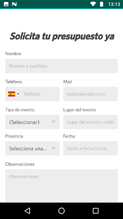Focus the Nombre y apellidos field
The width and height of the screenshot is (123, 219).
tap(61, 66)
